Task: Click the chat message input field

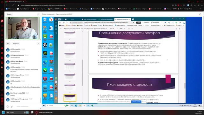Action: click(27, 106)
